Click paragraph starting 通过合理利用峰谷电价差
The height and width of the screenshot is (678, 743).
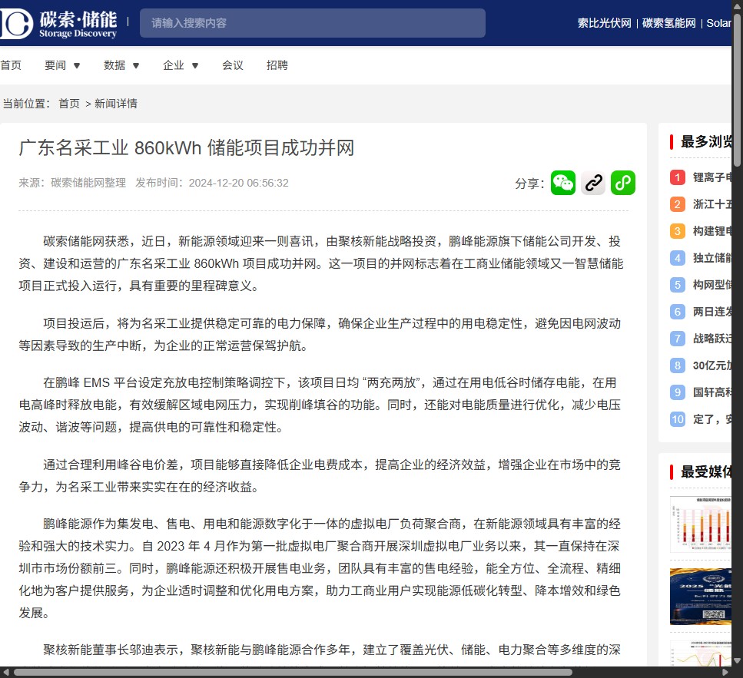[x=320, y=476]
